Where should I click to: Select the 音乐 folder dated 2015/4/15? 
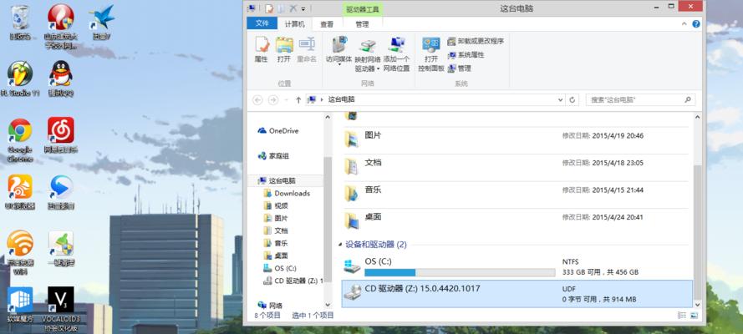click(516, 194)
